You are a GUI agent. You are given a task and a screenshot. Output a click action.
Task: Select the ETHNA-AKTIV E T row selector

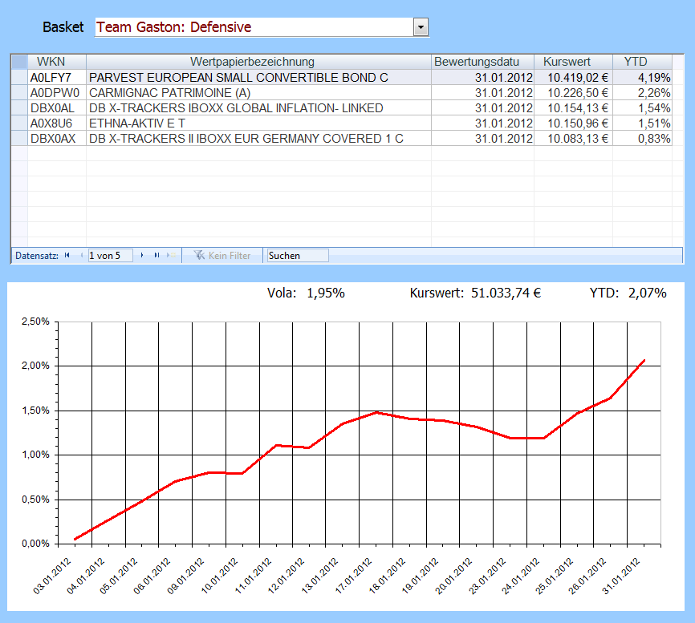click(19, 123)
